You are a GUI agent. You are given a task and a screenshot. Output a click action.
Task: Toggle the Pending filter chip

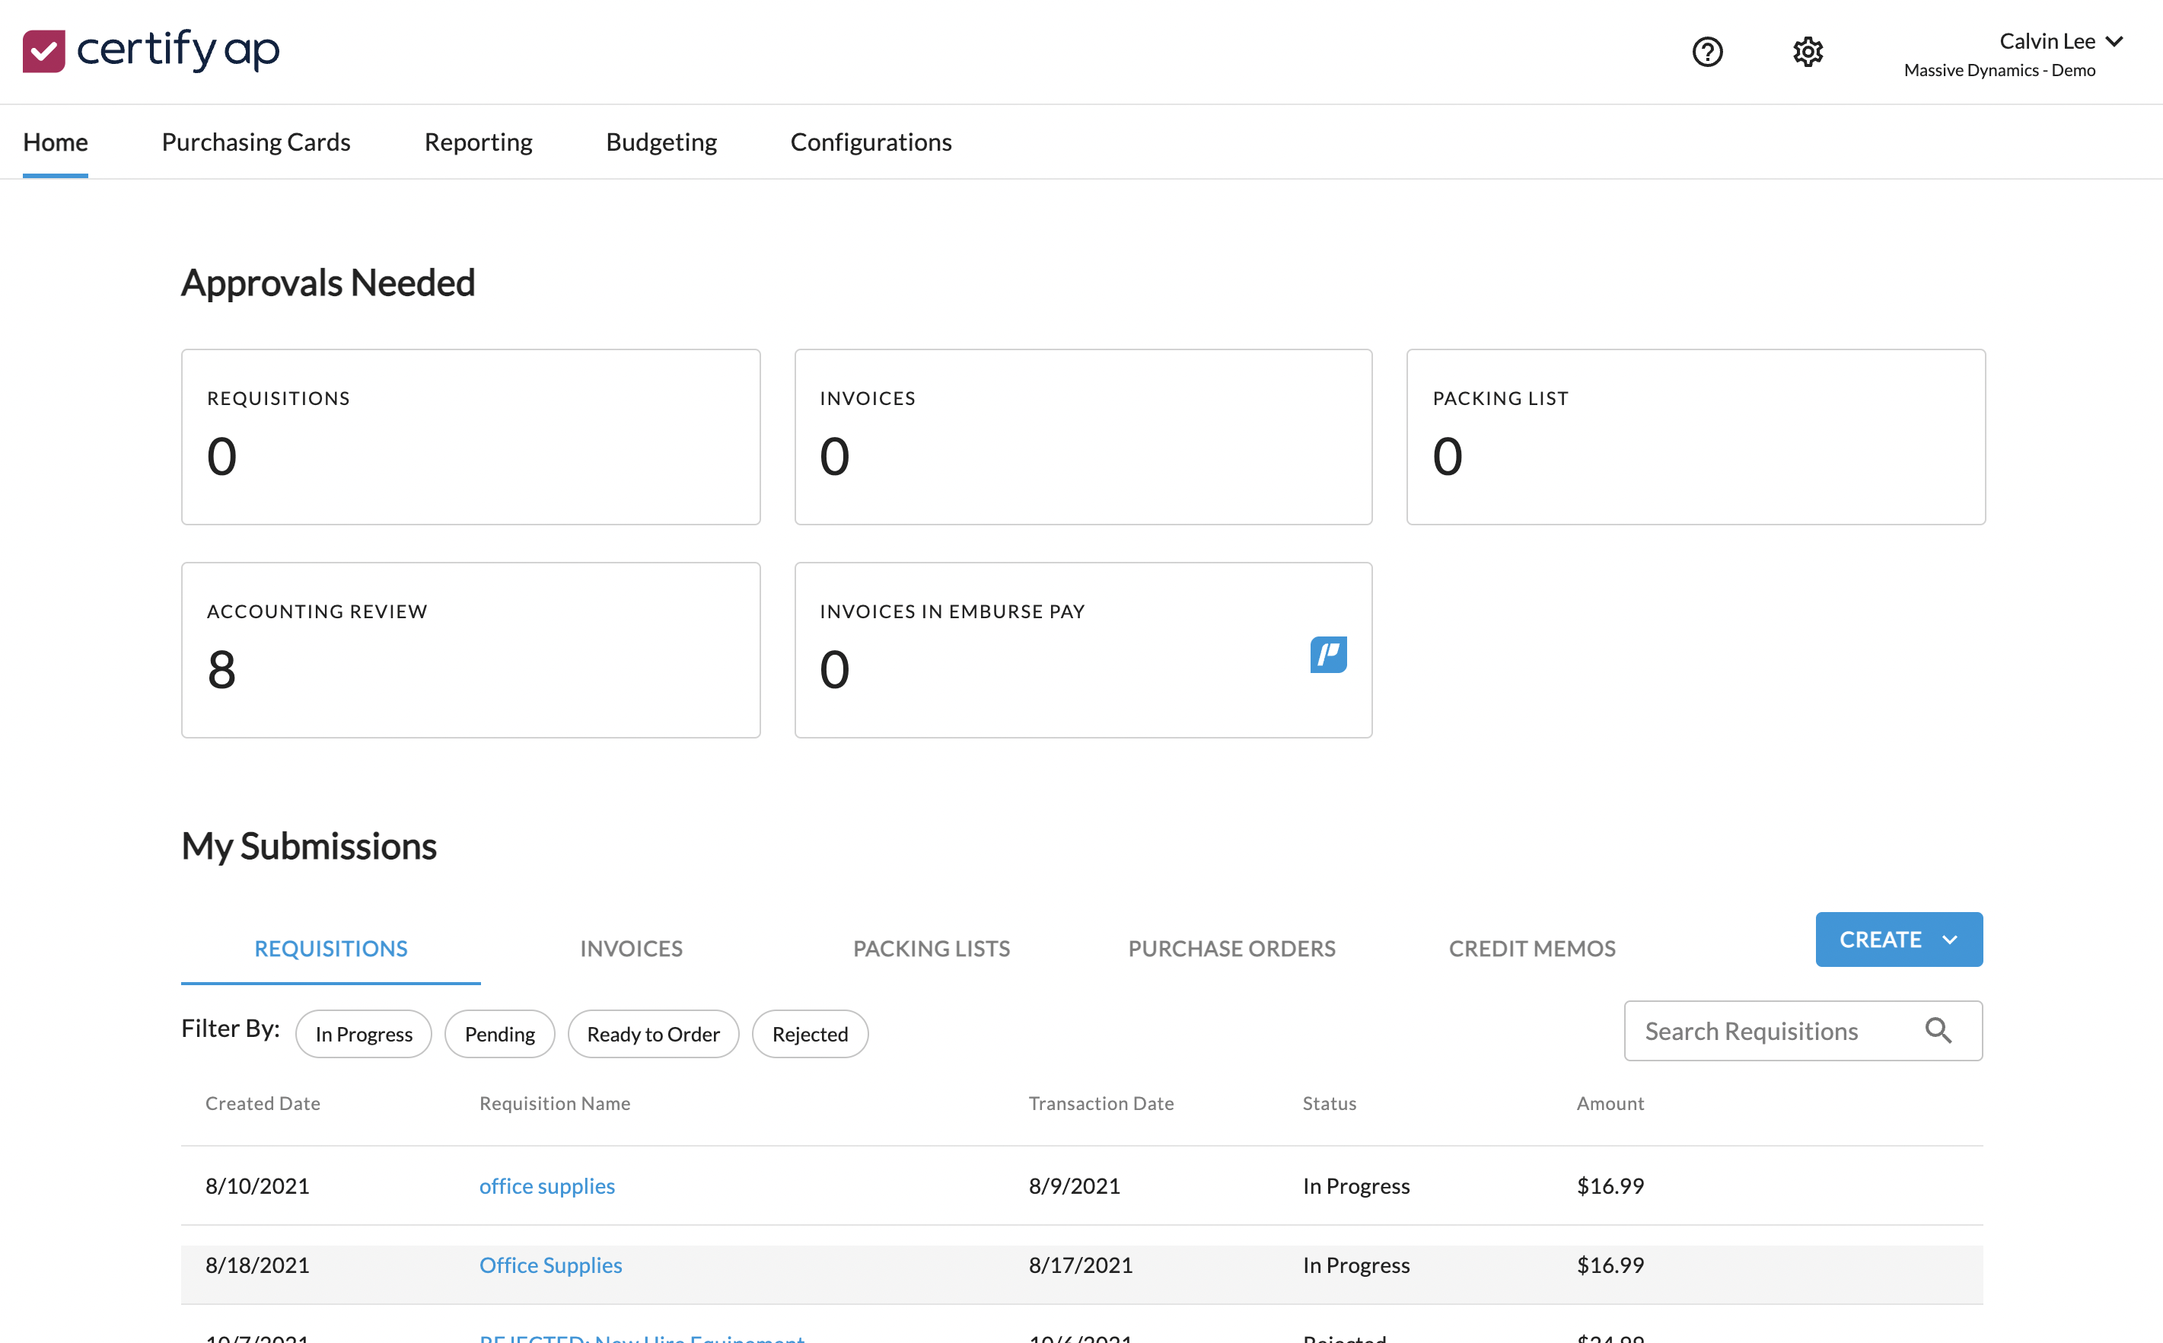click(499, 1034)
